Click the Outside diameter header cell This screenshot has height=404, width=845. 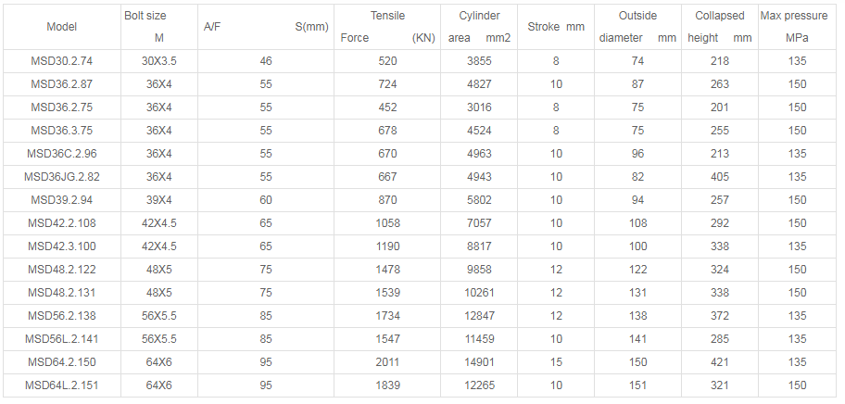[x=637, y=27]
